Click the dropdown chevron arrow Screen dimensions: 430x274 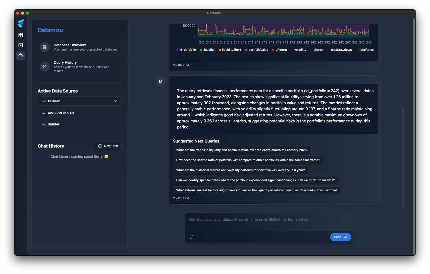115,101
